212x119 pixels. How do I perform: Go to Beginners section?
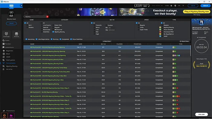point(8,51)
